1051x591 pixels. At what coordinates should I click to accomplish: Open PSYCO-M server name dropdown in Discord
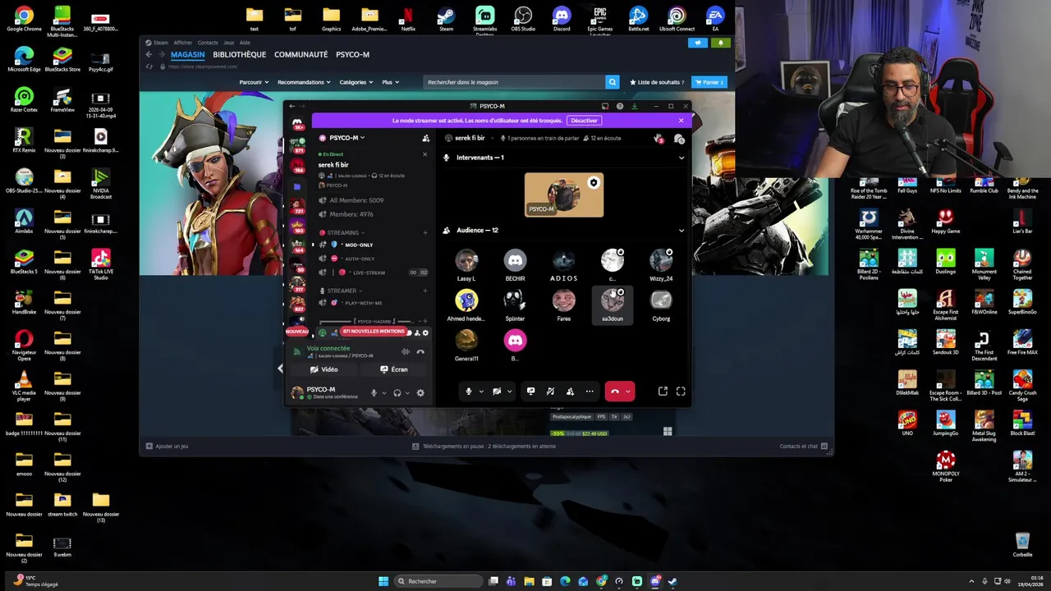[x=346, y=138]
